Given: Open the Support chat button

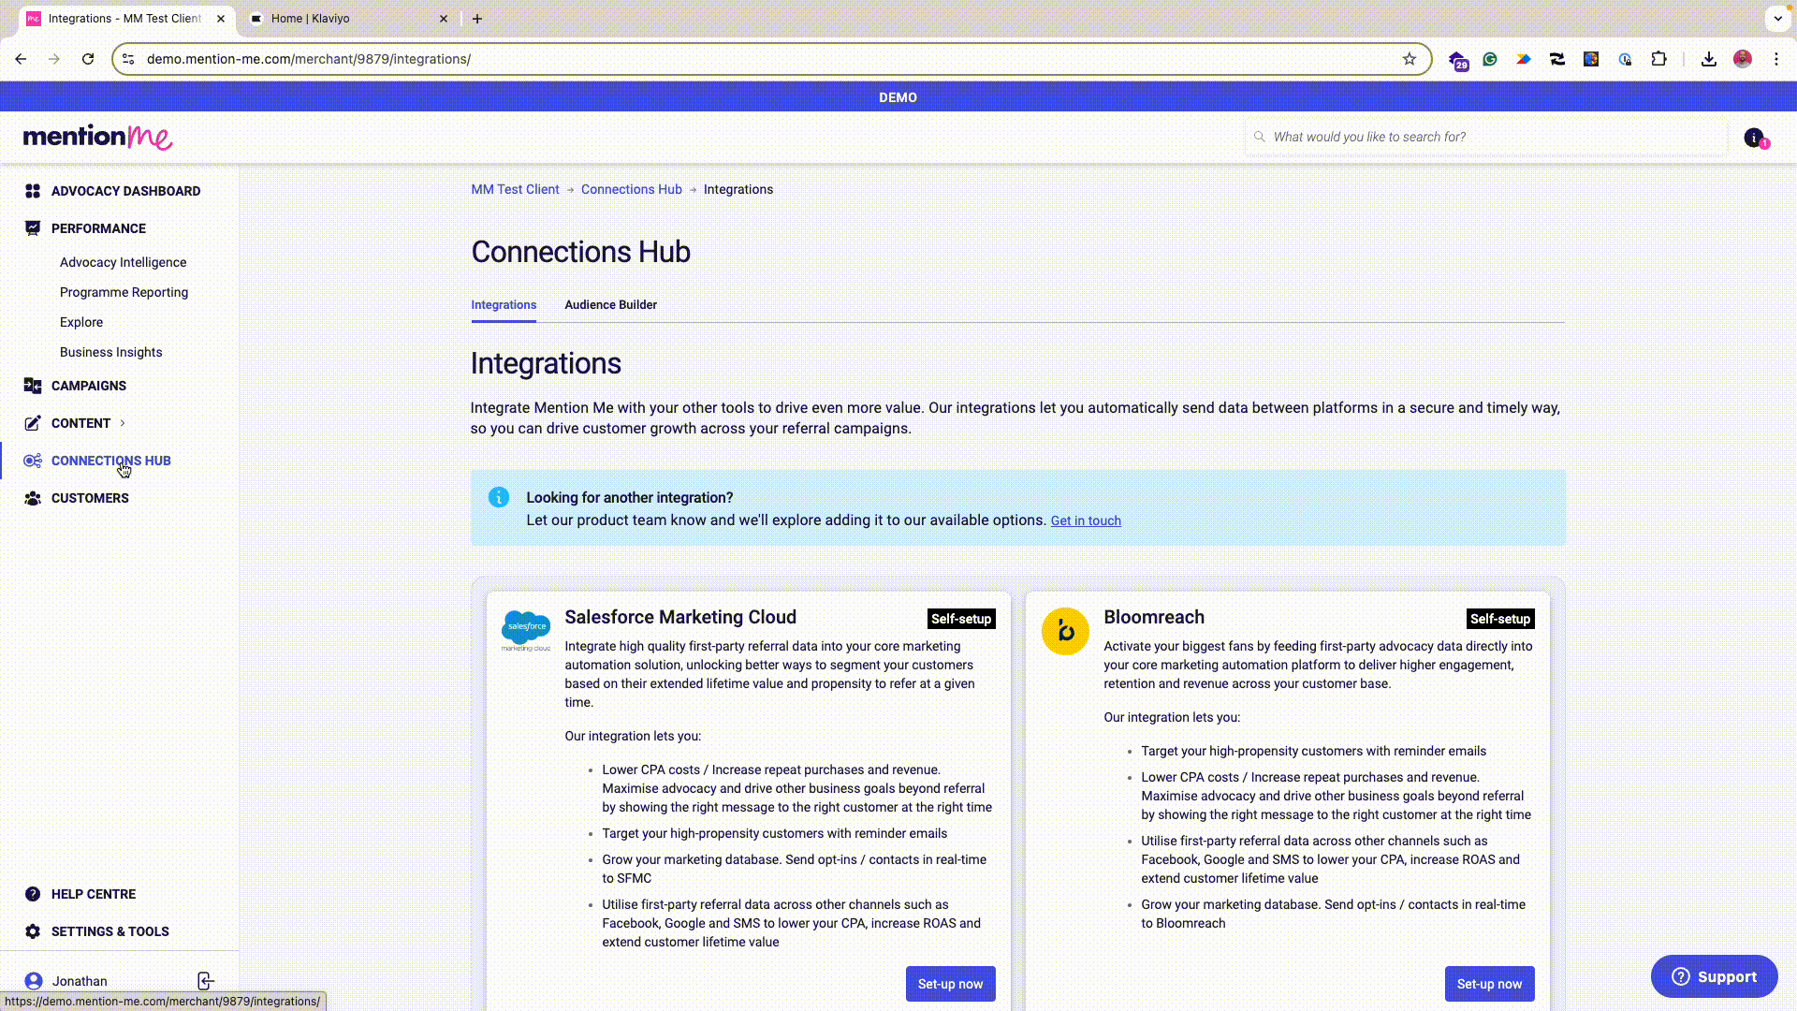Looking at the screenshot, I should point(1714,976).
